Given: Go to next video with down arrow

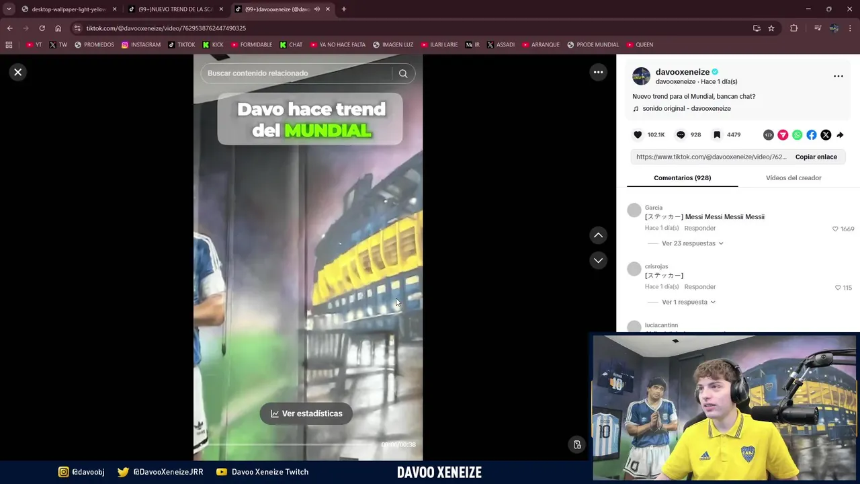Looking at the screenshot, I should click(x=598, y=260).
